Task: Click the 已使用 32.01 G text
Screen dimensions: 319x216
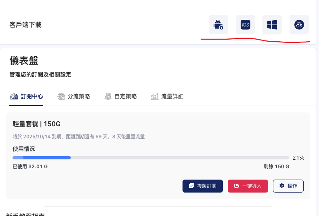Action: pyautogui.click(x=30, y=167)
